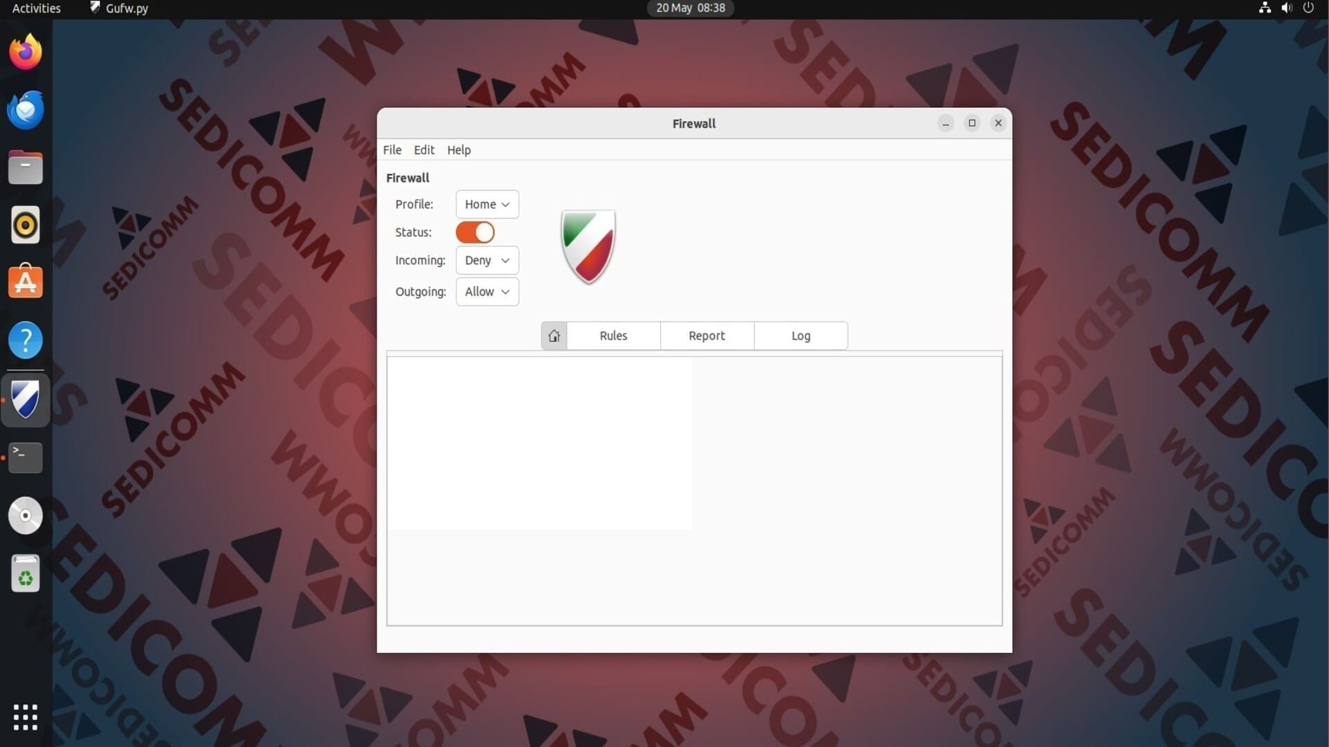Switch to the Report tab

click(x=707, y=335)
